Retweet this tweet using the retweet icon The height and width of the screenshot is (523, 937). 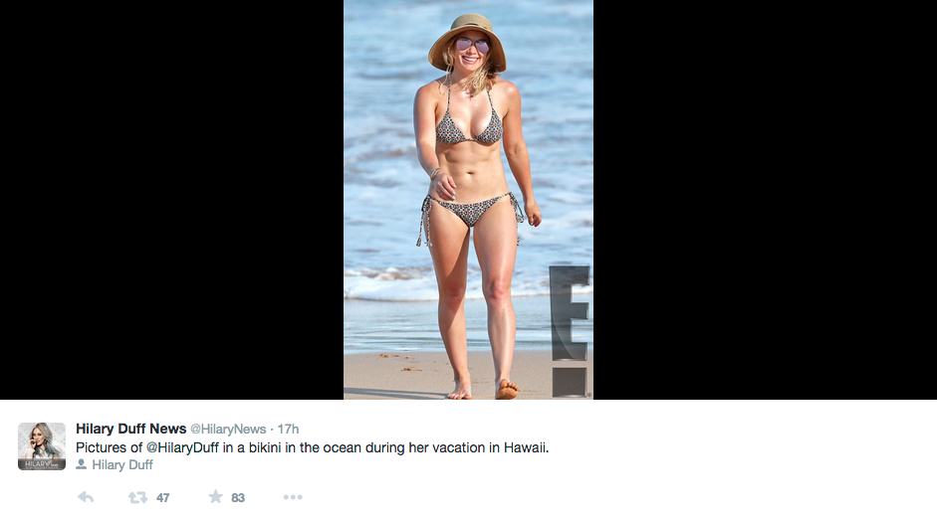[x=137, y=497]
